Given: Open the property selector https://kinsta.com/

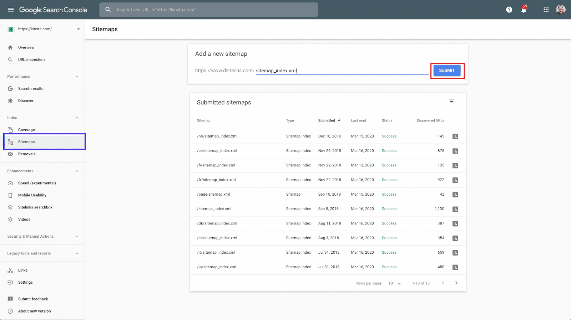Looking at the screenshot, I should point(44,29).
